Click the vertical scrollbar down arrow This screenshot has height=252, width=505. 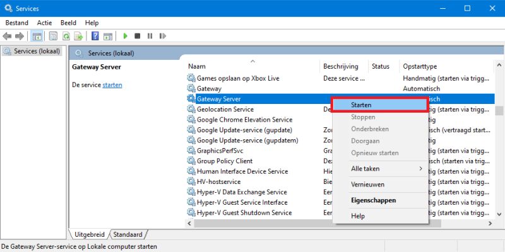click(499, 214)
